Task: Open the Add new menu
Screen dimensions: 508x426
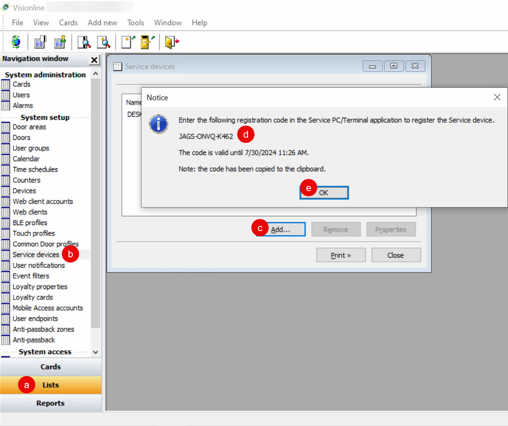Action: tap(102, 23)
